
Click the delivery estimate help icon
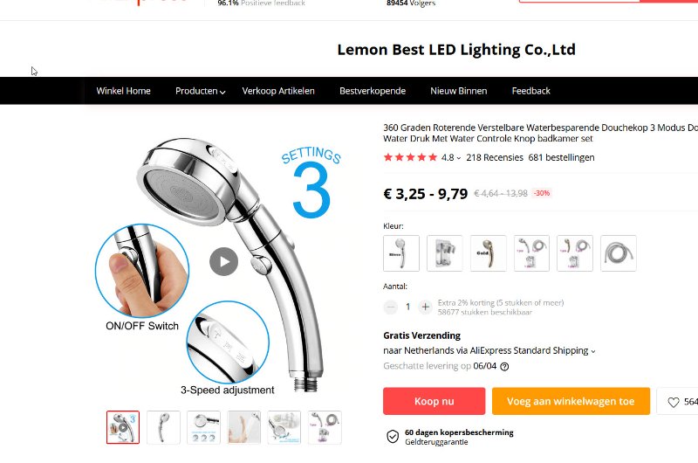tap(504, 367)
